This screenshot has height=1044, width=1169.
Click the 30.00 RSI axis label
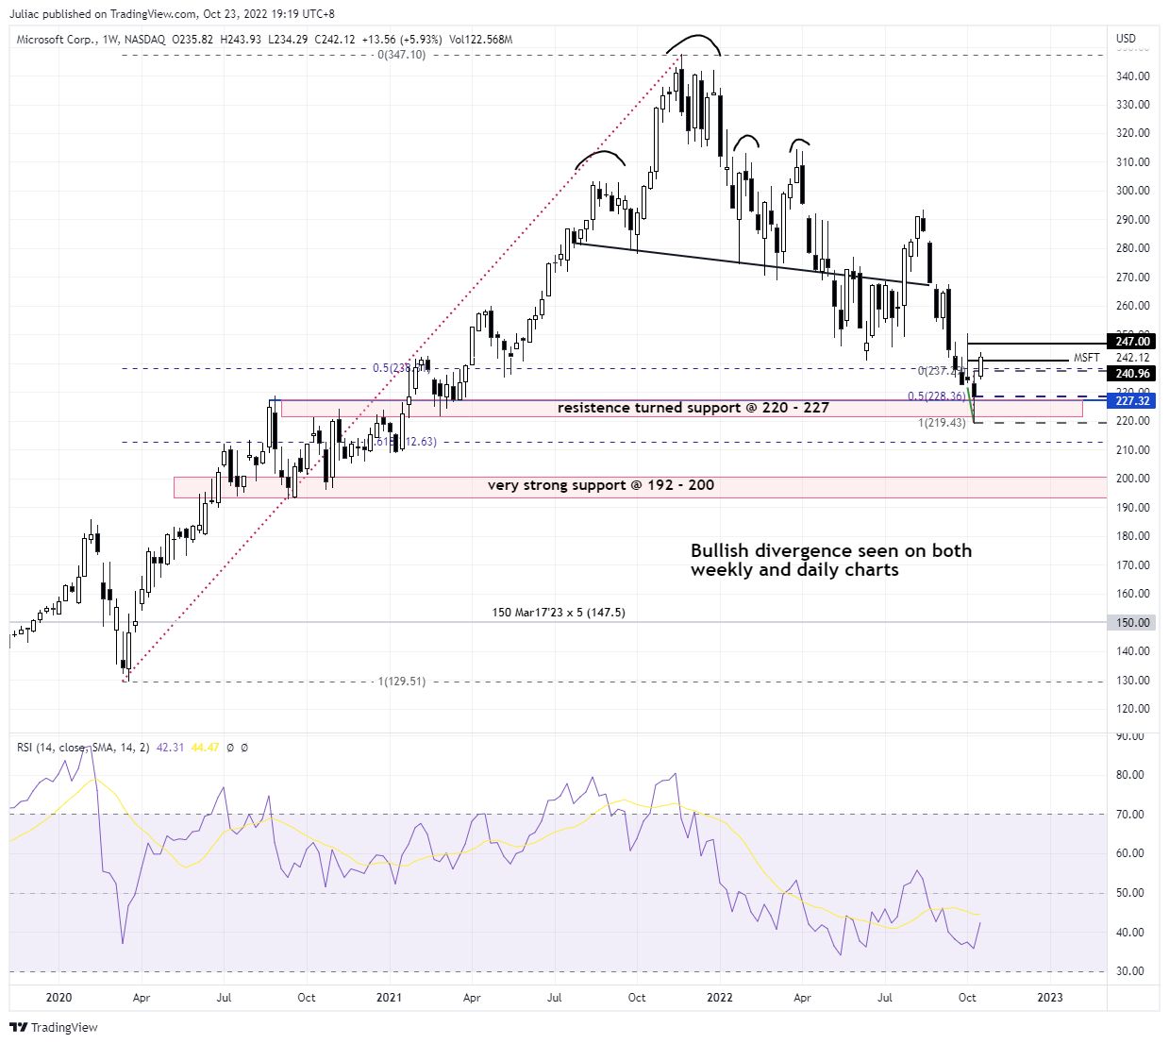point(1128,971)
